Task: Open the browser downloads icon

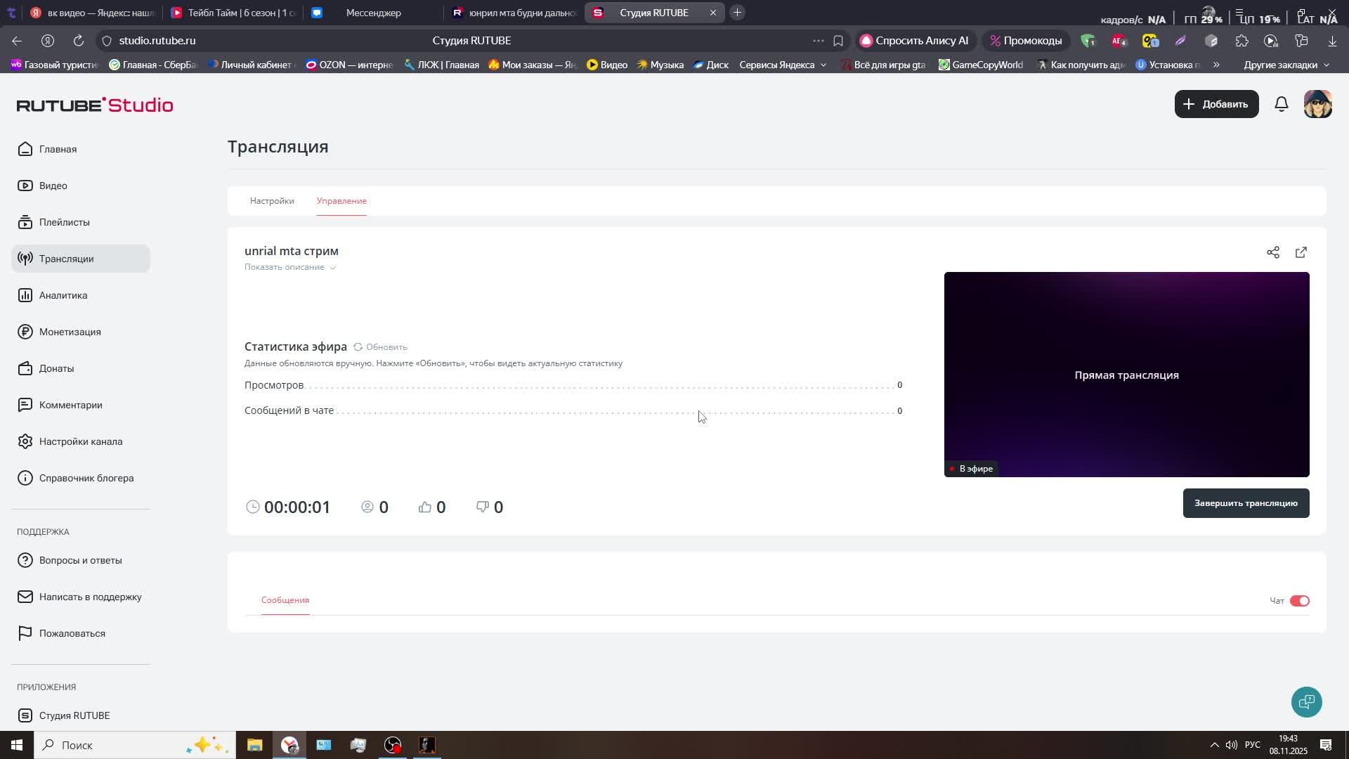Action: 1332,41
